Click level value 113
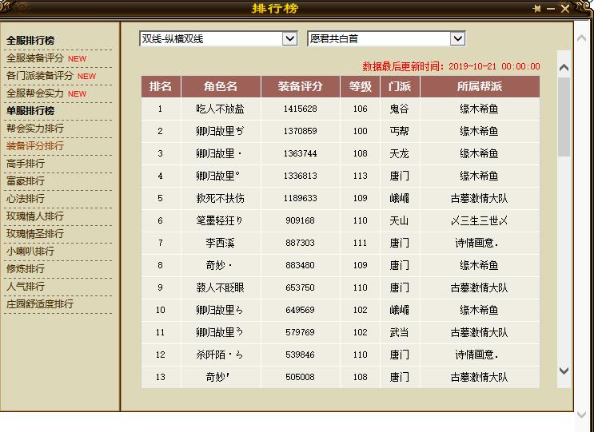Image resolution: width=594 pixels, height=432 pixels. 360,176
